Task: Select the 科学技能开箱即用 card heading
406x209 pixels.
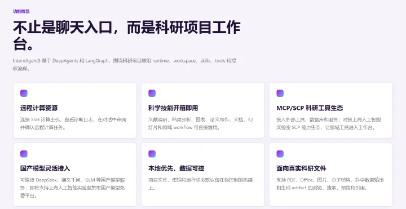Action: coord(173,108)
